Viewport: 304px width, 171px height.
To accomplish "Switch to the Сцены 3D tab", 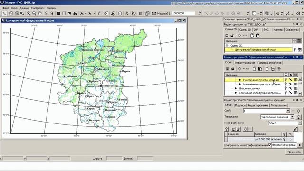I will pos(245,30).
